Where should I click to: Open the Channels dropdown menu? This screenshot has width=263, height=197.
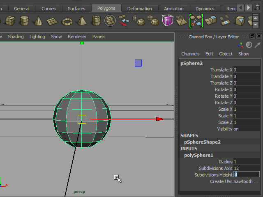click(x=190, y=54)
